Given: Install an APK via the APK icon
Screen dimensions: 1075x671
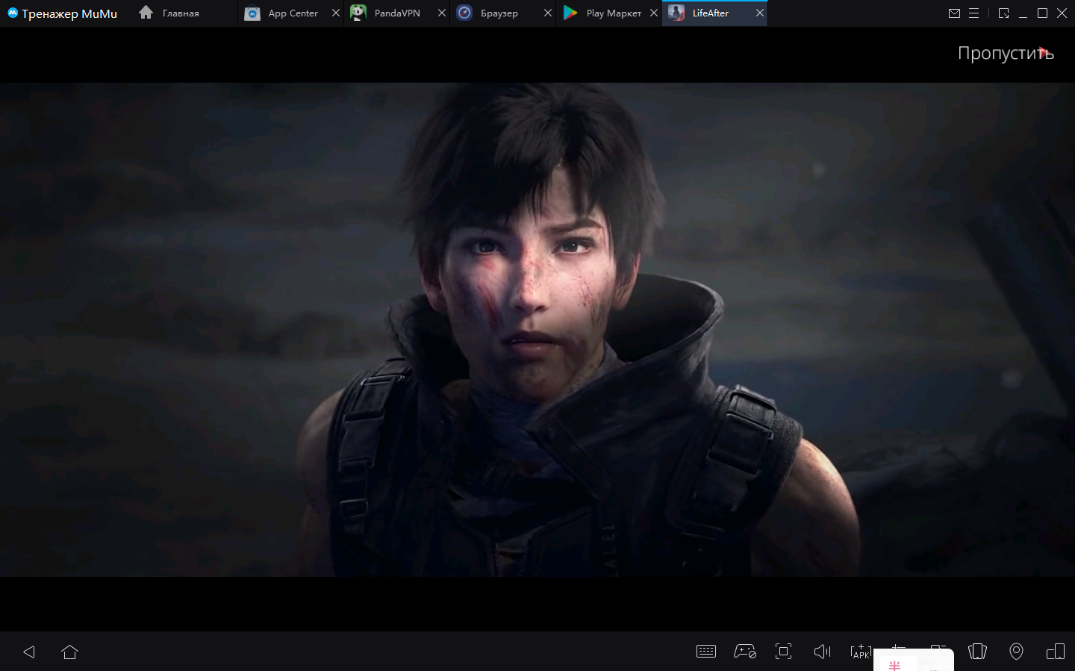Looking at the screenshot, I should point(861,652).
